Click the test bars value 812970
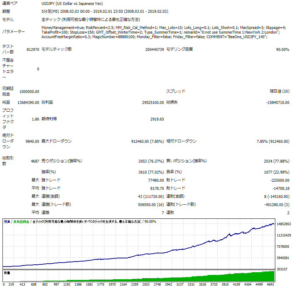Image resolution: width=293 pixels, height=287 pixels. pyautogui.click(x=33, y=49)
